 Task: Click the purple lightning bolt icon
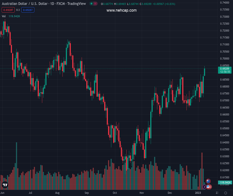[205, 187]
